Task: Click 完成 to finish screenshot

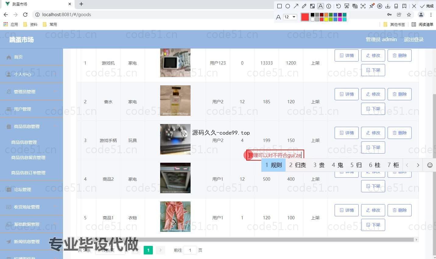Action: 427,6
